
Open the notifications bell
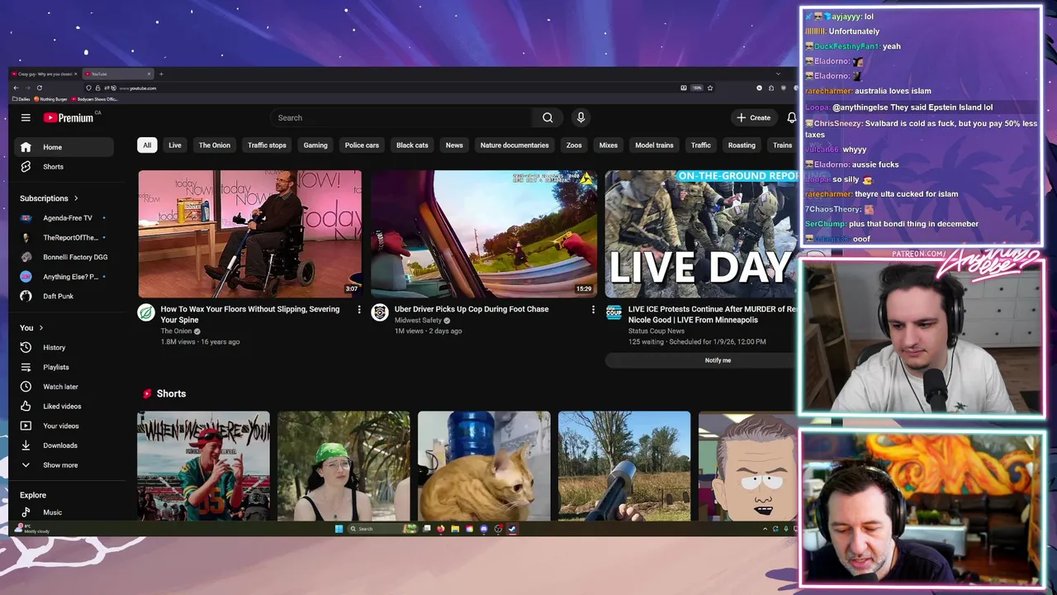tap(791, 117)
